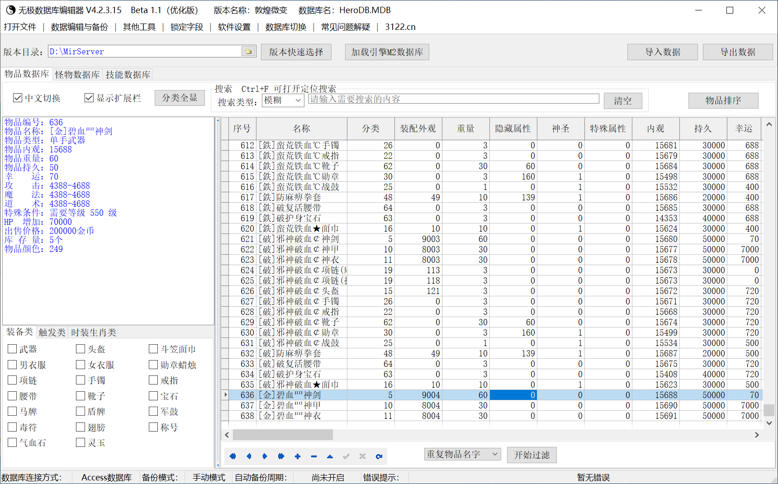
Task: Refresh data with the navigator refresh icon
Action: tap(379, 456)
